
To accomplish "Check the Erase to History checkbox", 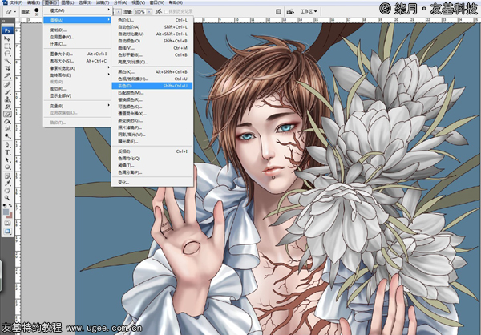I will (166, 12).
